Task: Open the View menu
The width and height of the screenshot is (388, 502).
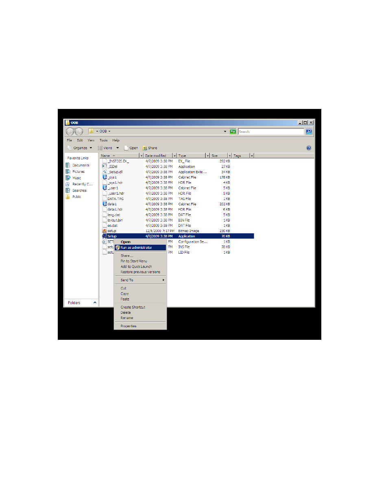Action: (91, 140)
